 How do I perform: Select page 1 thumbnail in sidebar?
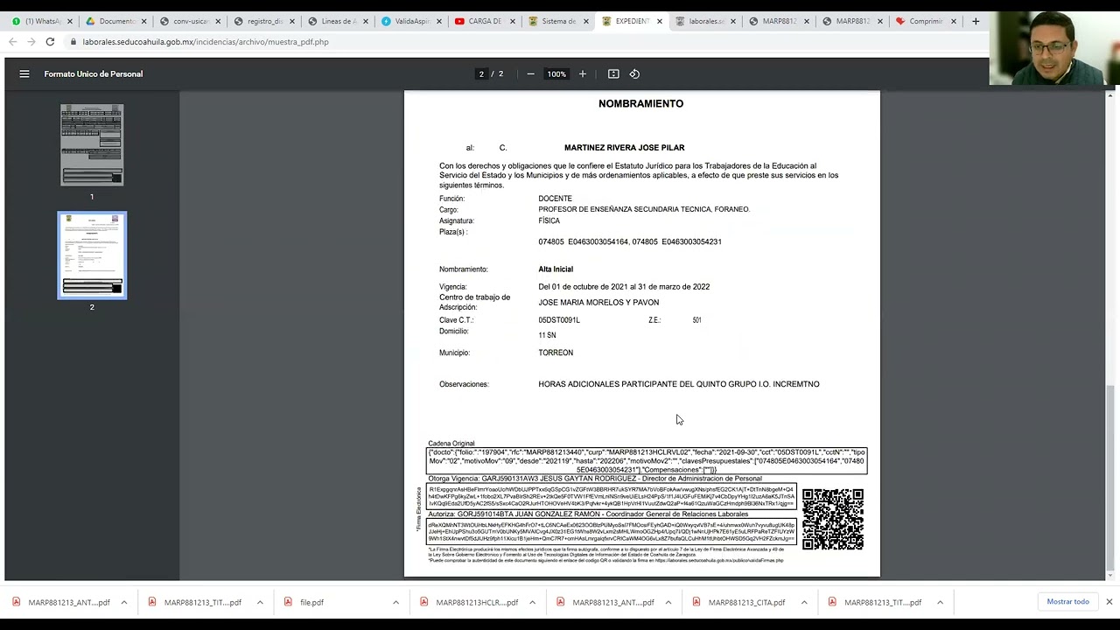[92, 144]
